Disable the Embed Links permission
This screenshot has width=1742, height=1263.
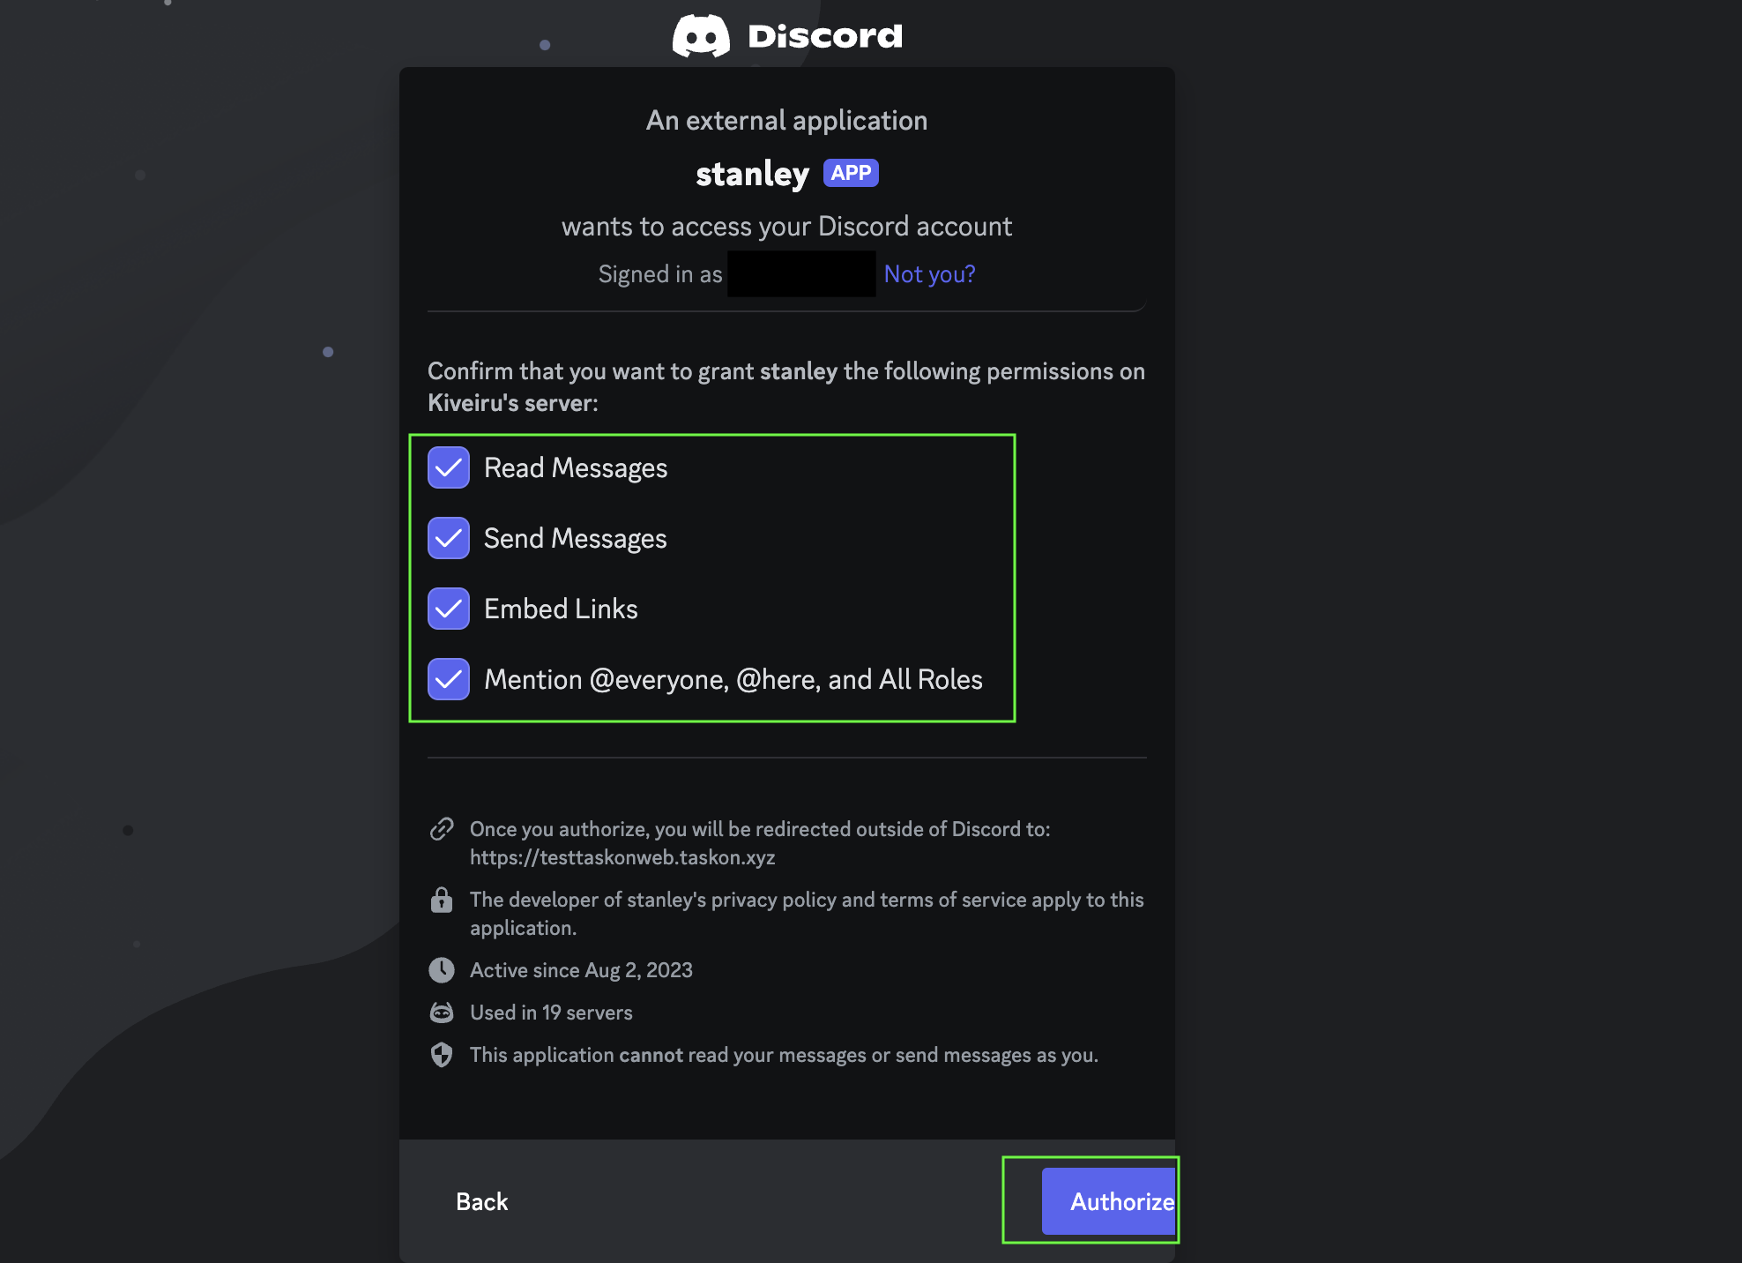(x=449, y=609)
